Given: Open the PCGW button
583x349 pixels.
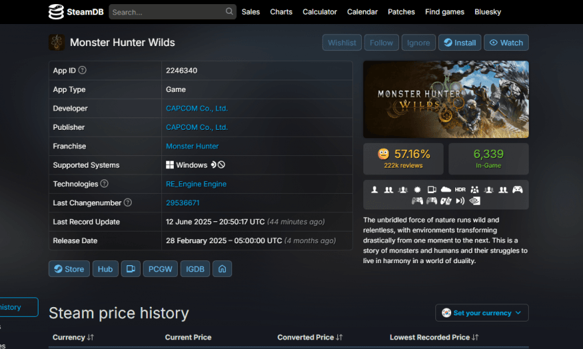Looking at the screenshot, I should tap(160, 269).
